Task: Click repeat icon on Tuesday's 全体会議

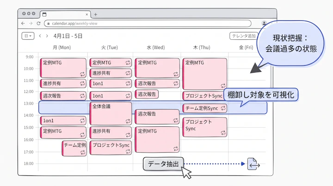Action: pyautogui.click(x=128, y=121)
